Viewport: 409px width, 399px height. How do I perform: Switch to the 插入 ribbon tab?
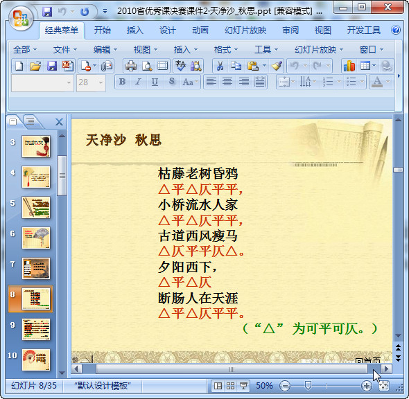pyautogui.click(x=135, y=30)
